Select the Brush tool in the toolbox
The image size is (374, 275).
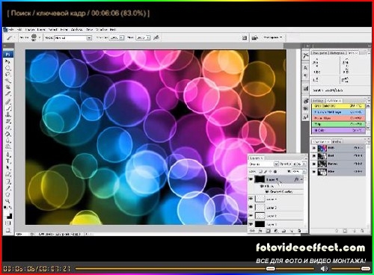pos(8,108)
